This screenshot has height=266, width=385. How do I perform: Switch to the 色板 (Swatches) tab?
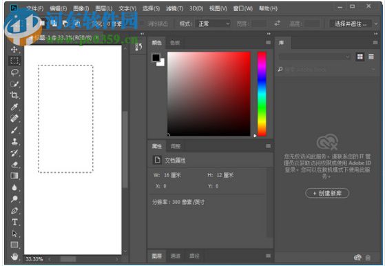(175, 43)
